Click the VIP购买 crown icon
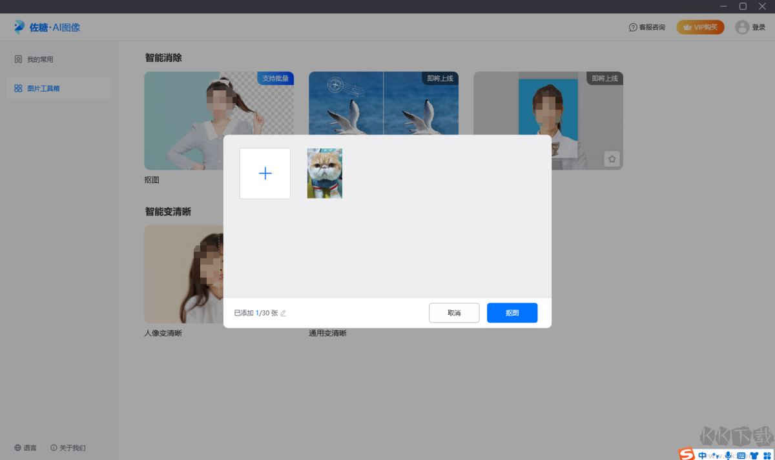This screenshot has height=460, width=775. click(x=688, y=27)
